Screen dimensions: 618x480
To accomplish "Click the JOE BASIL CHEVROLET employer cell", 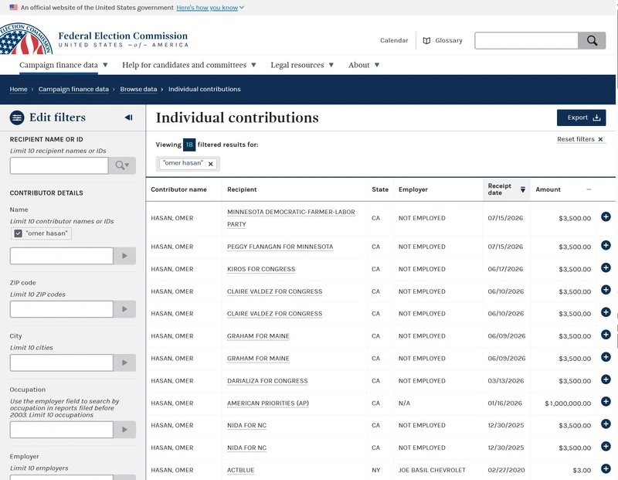I will click(432, 470).
